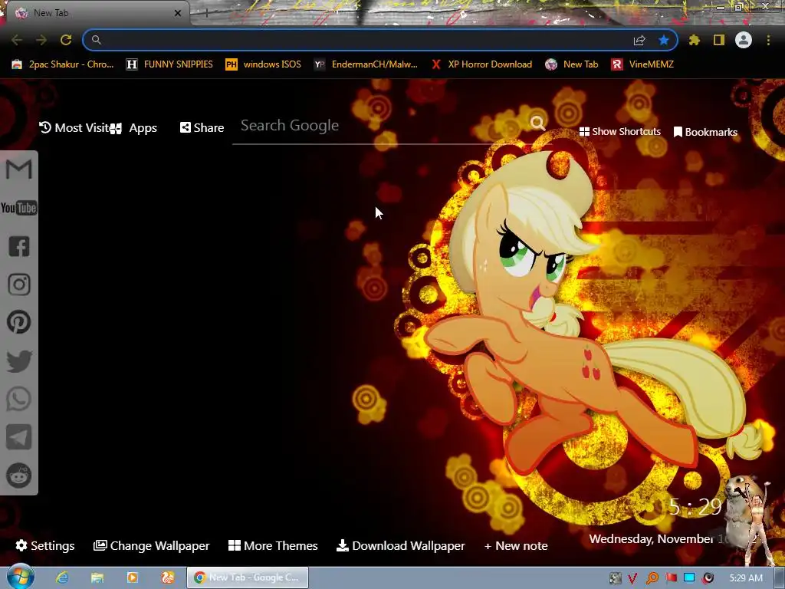
Task: Click the speaker volume tray icon
Action: click(x=708, y=578)
